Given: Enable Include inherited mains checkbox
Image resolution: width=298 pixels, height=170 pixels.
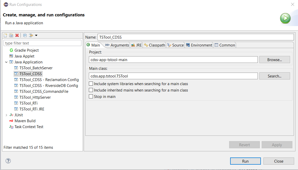Looking at the screenshot, I should click(91, 90).
